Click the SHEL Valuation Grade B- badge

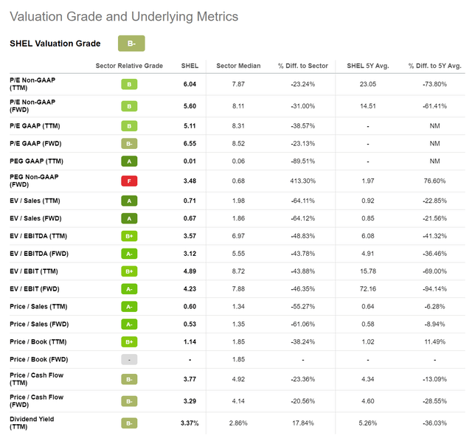click(x=131, y=44)
